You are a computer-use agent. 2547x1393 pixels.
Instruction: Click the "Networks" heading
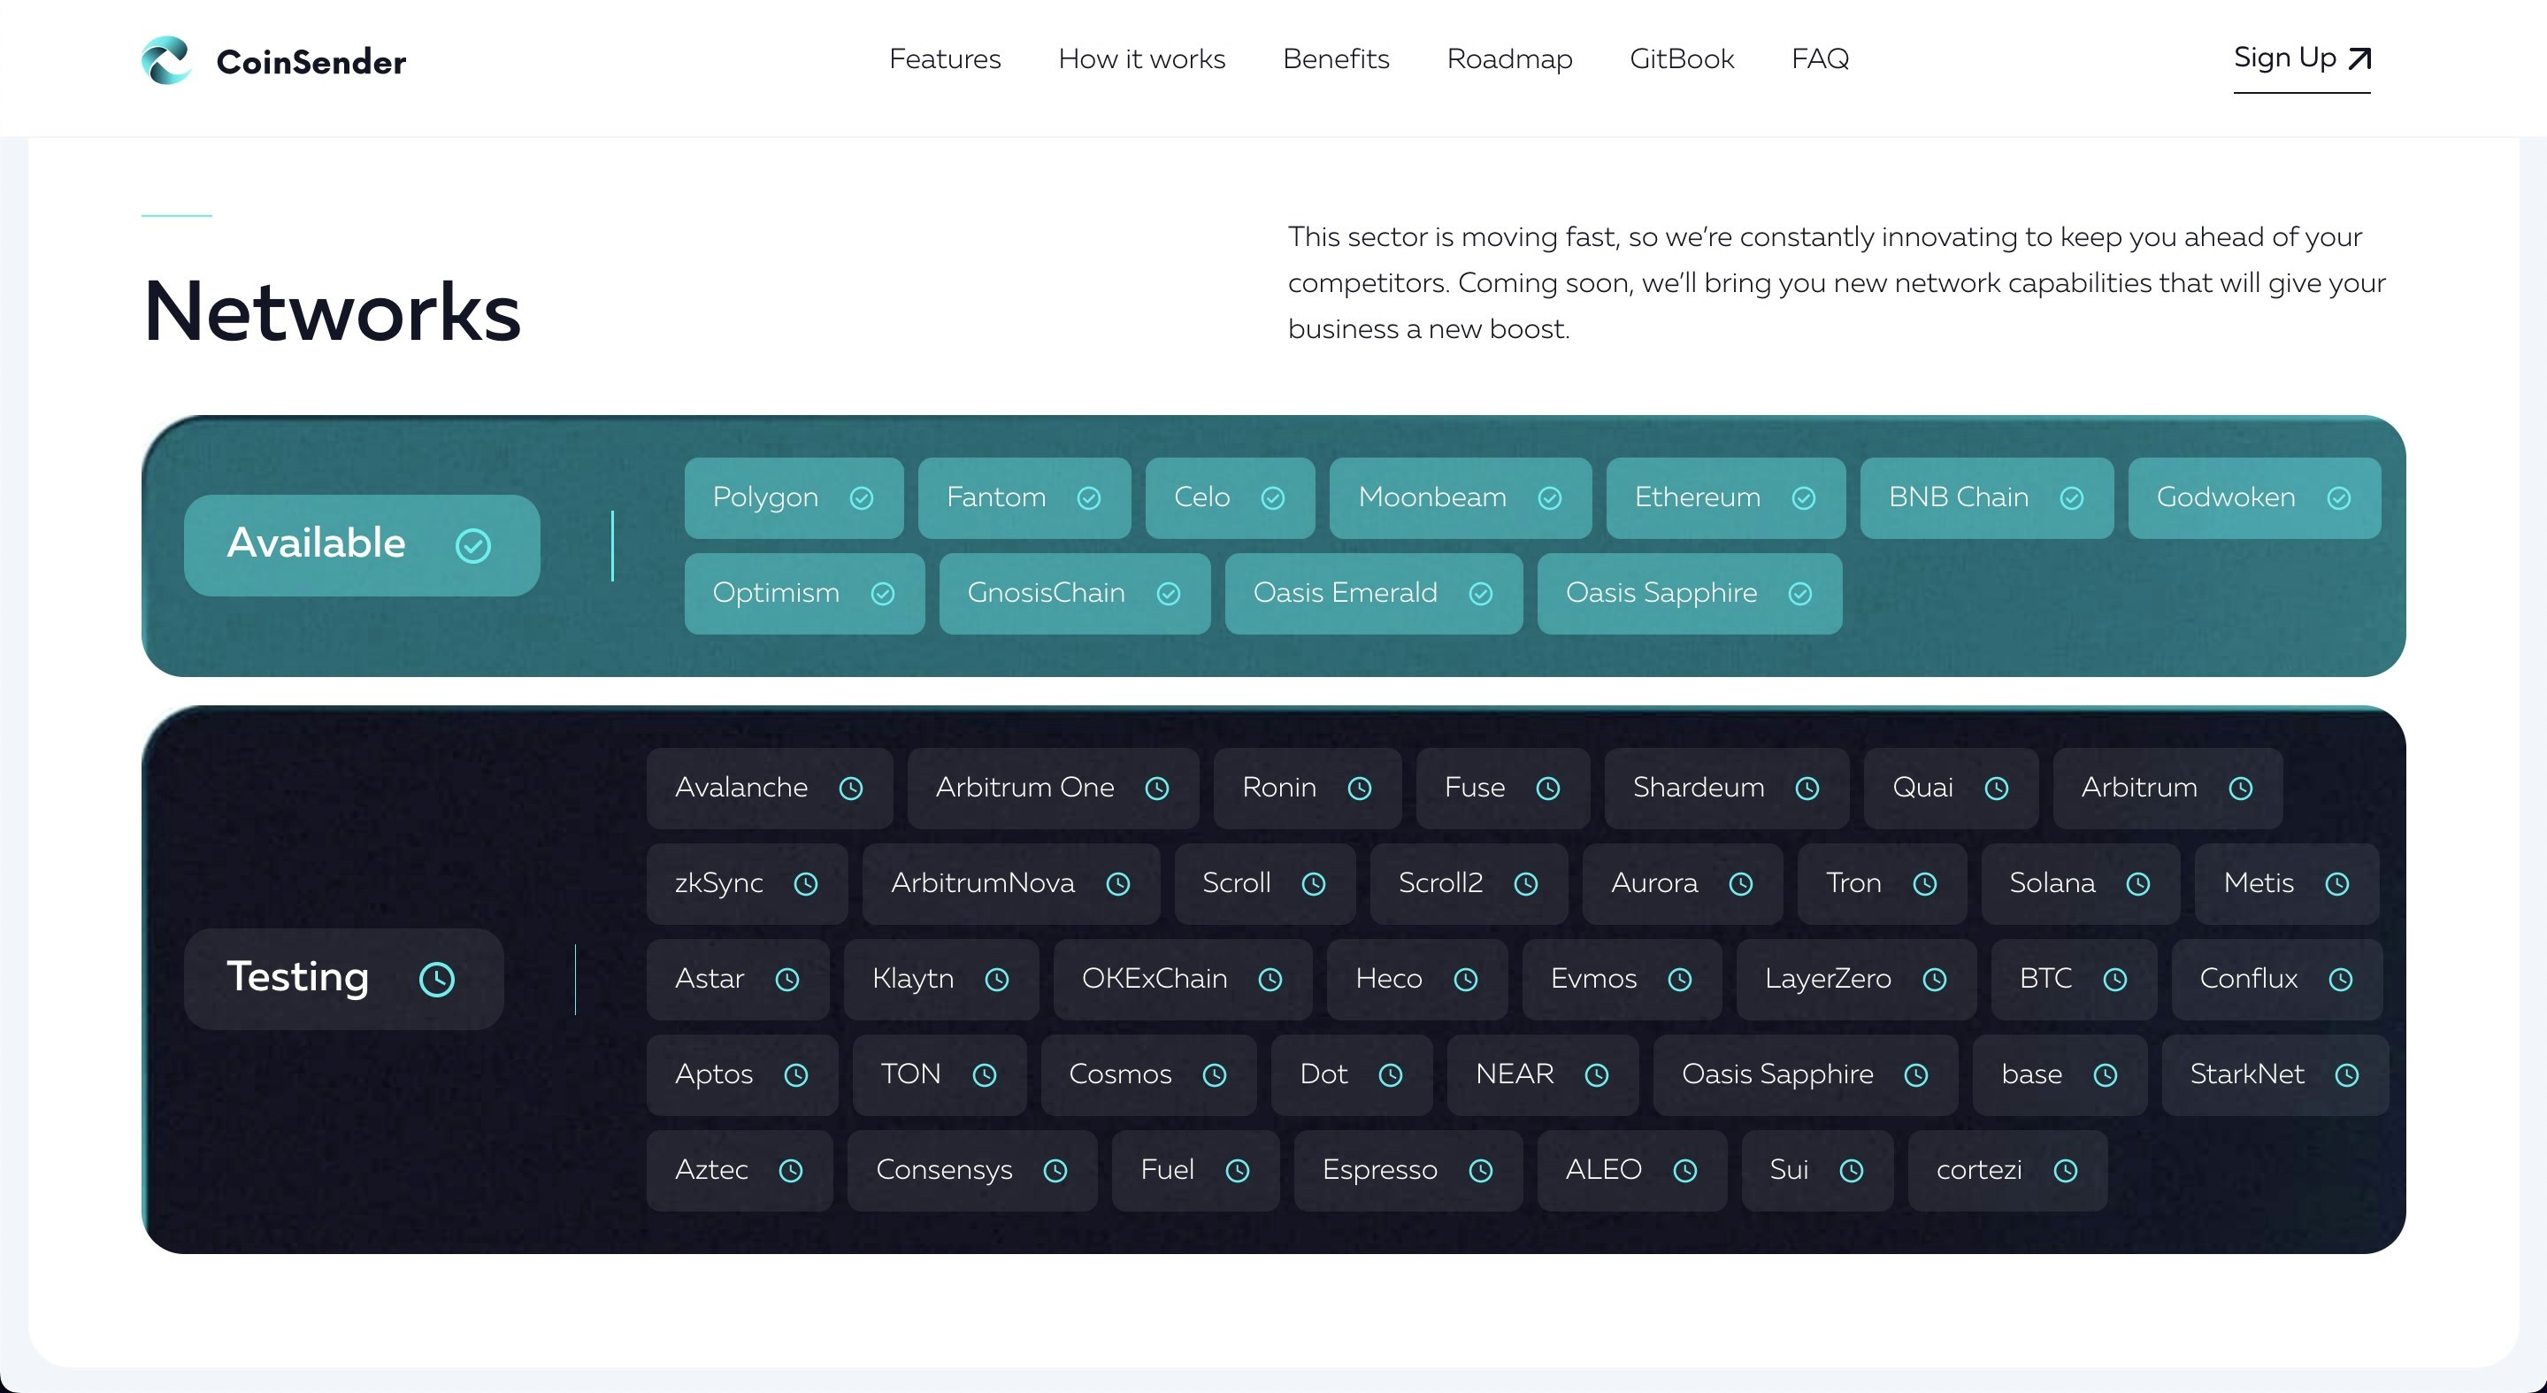[331, 311]
